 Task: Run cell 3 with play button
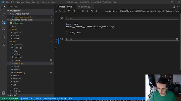(67, 18)
